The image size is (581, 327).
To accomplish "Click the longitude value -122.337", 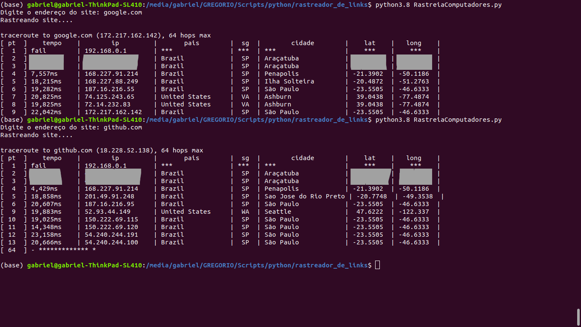I will tap(413, 212).
